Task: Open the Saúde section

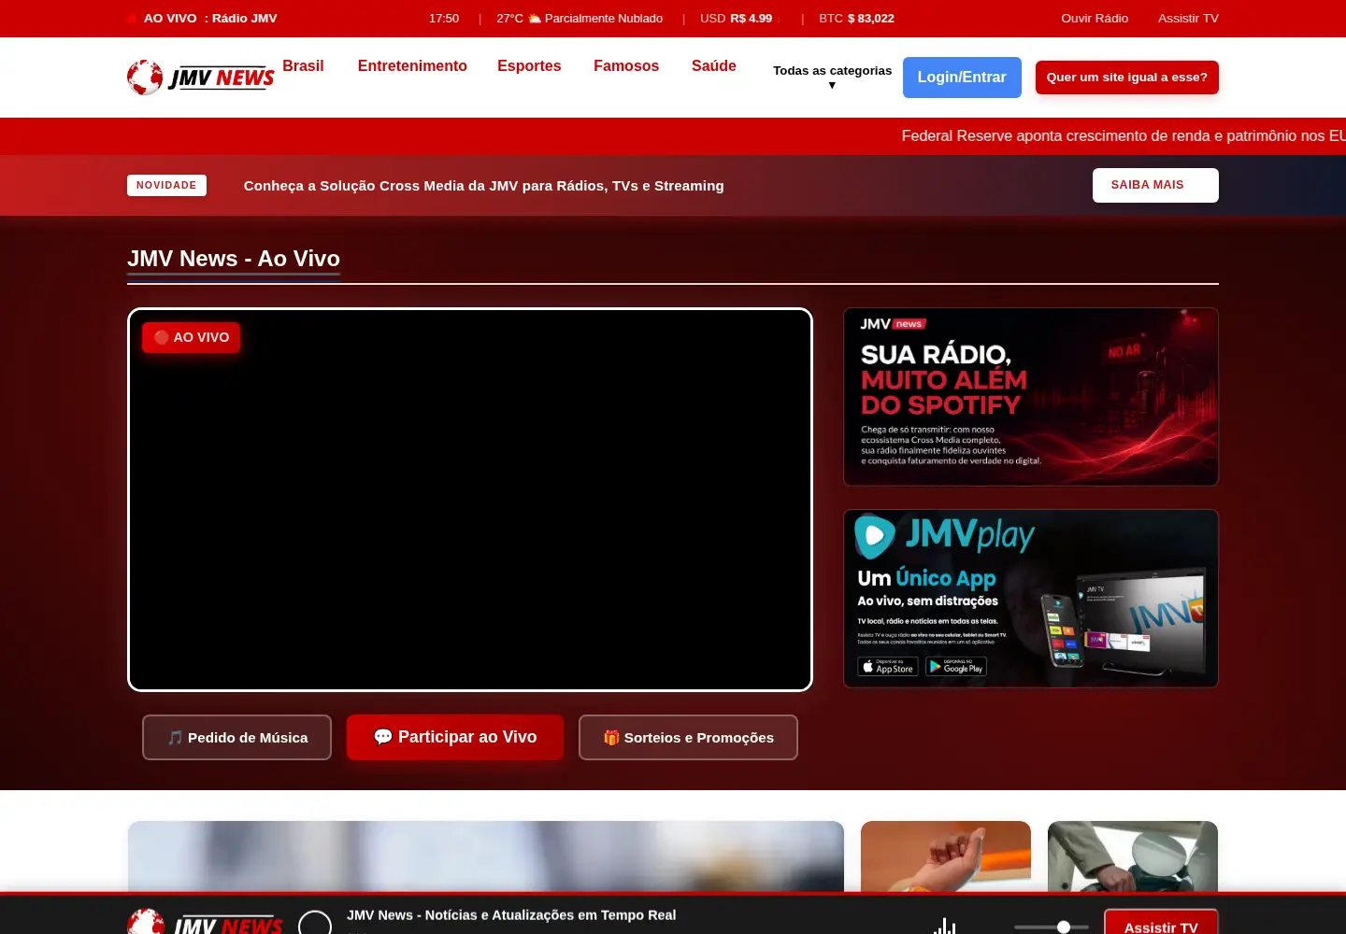Action: pos(714,65)
